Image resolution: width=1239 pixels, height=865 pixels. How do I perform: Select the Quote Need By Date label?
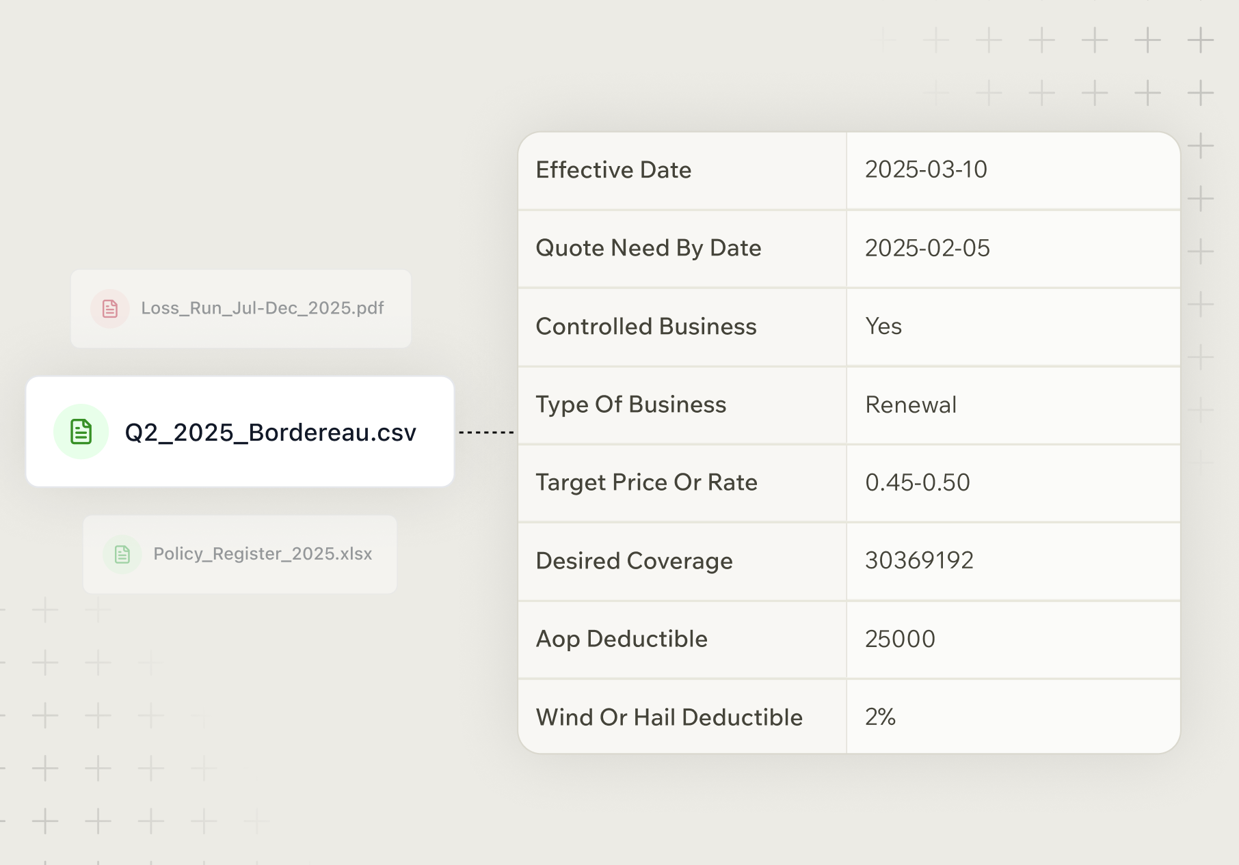[x=648, y=248]
